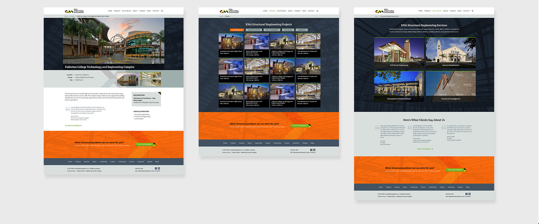Open the LinkedIn icon in the left page footer

159,168
